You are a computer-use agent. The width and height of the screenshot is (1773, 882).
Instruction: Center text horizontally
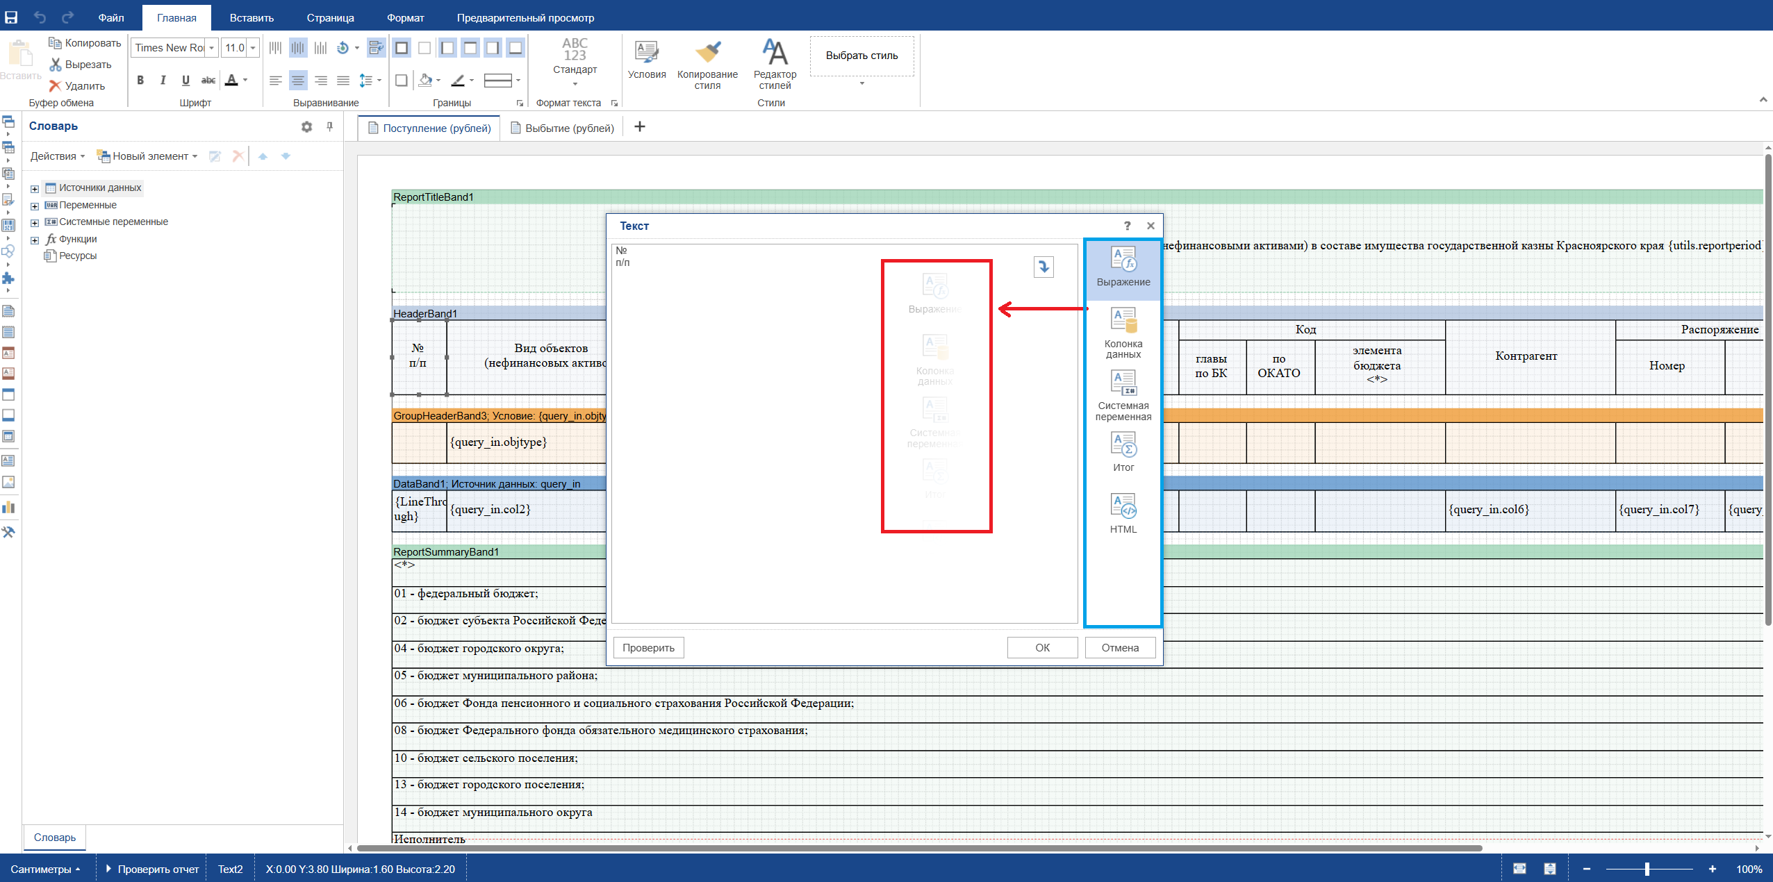pos(298,81)
